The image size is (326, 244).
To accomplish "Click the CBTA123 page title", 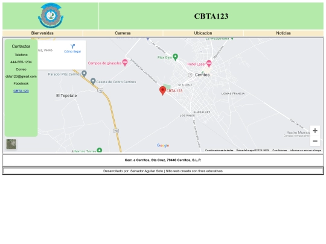I will 211,16.
